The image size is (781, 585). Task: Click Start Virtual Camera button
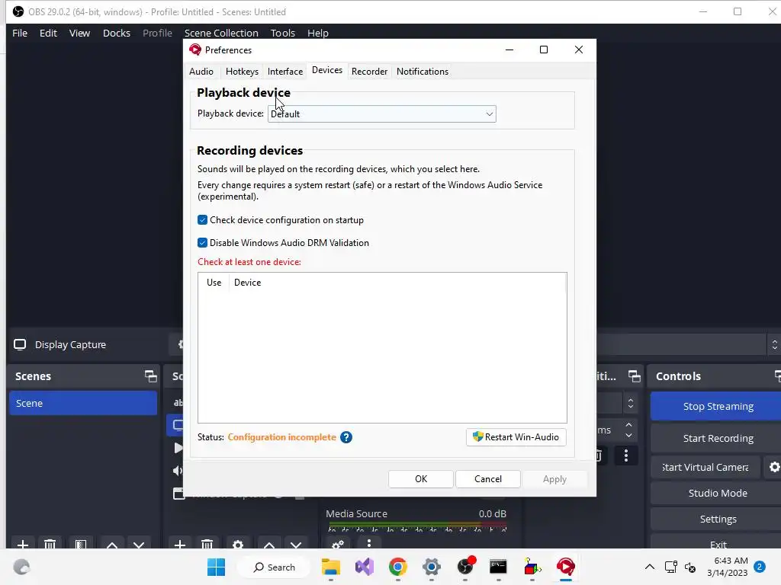tap(705, 467)
